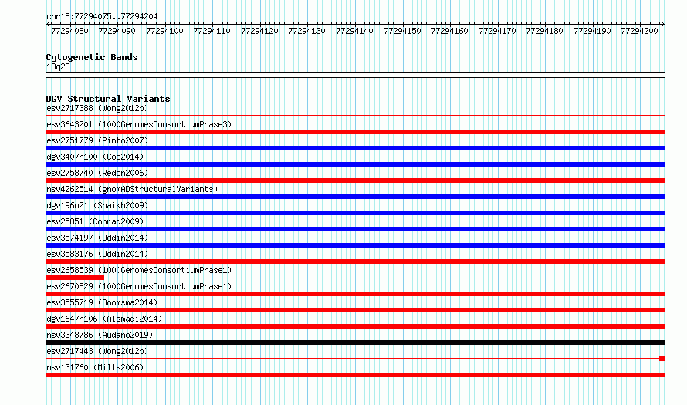This screenshot has height=405, width=687.
Task: Click ruler position 77294180
Action: (x=545, y=31)
